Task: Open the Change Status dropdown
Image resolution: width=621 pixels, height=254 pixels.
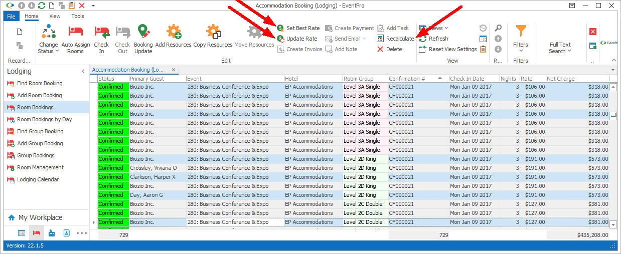Action: click(49, 39)
